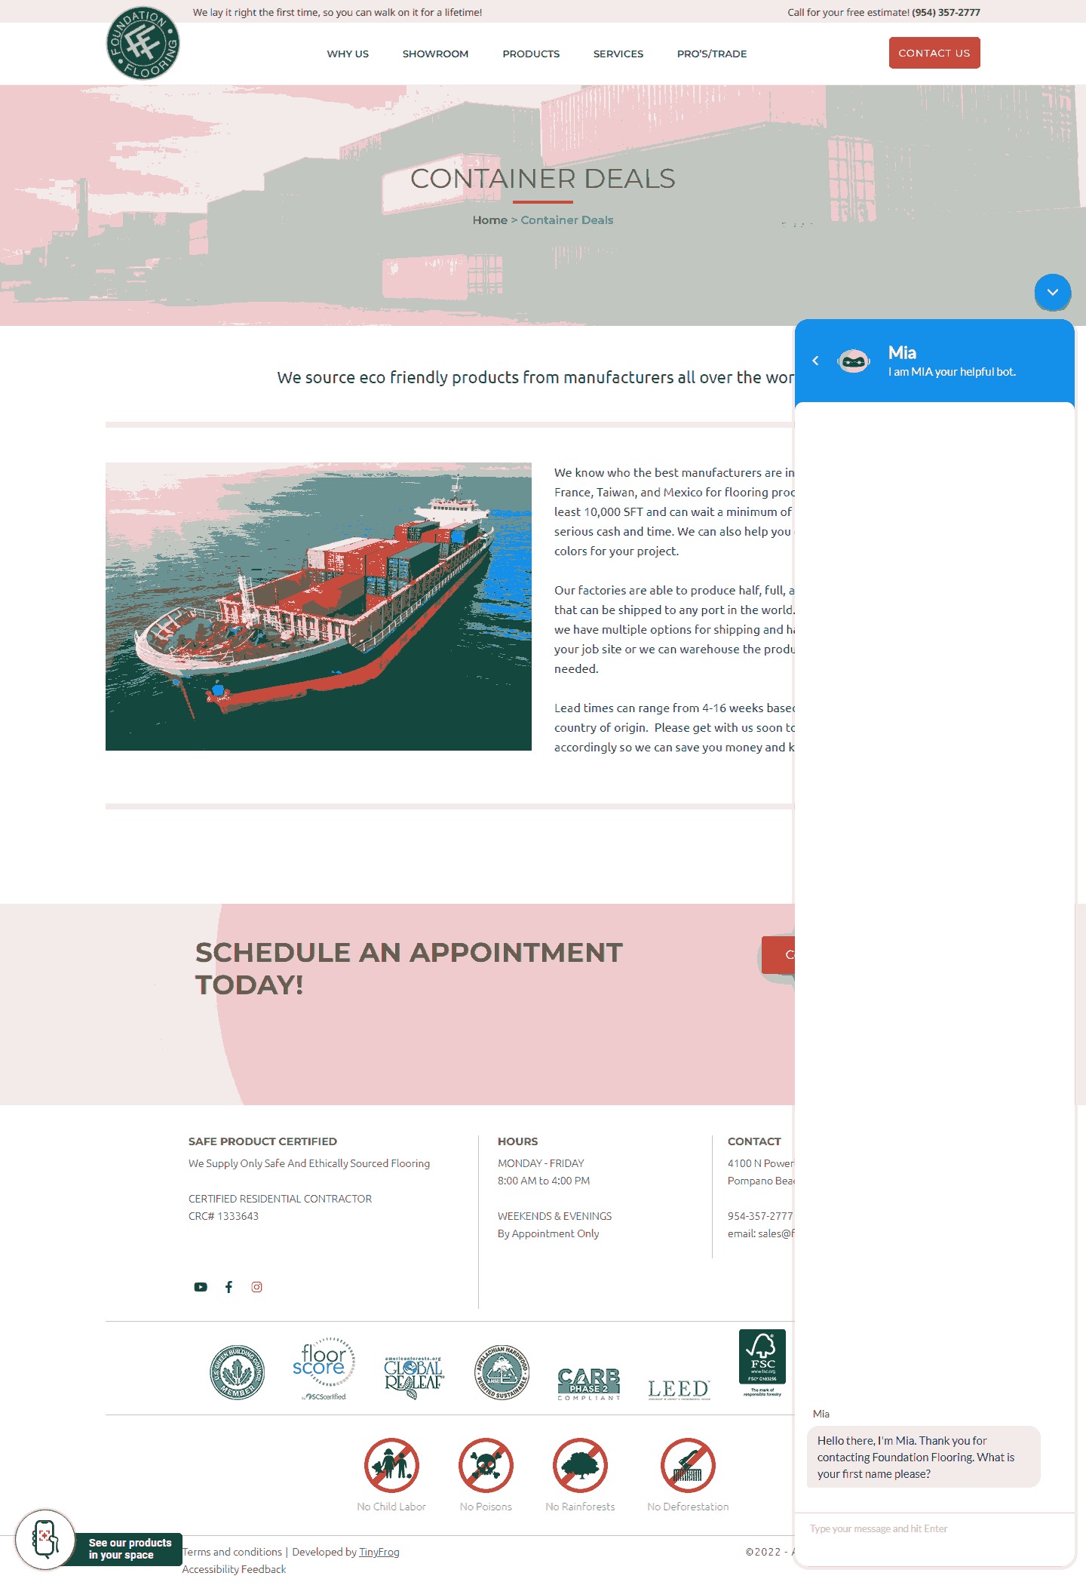Click the FloorScore certification logo
This screenshot has height=1585, width=1086.
[324, 1368]
